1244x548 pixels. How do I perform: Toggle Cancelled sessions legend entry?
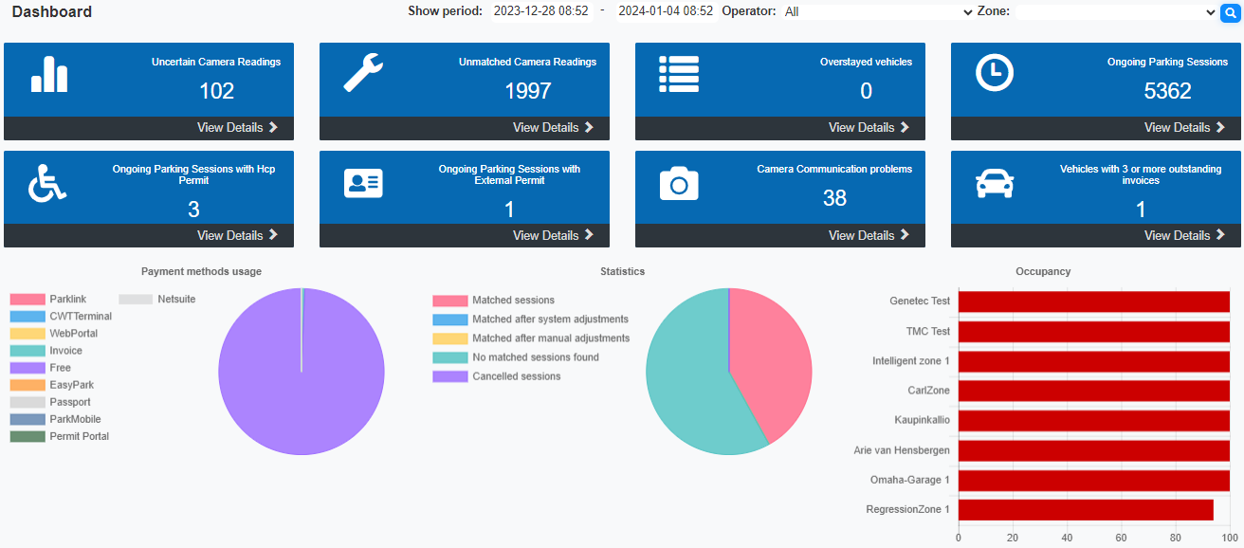497,376
